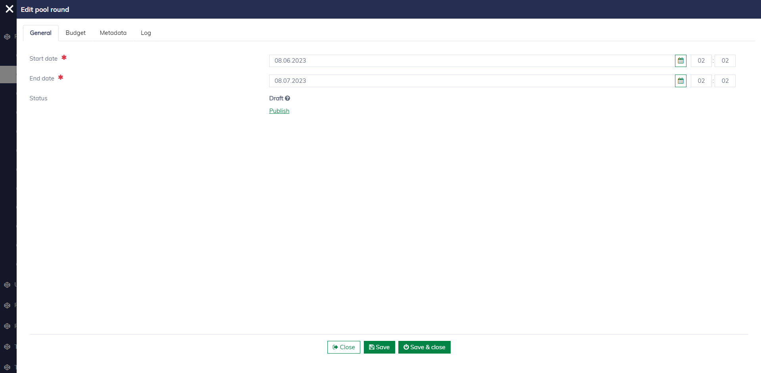Focus the End date minute field
Screen dimensions: 761x373
pyautogui.click(x=725, y=81)
